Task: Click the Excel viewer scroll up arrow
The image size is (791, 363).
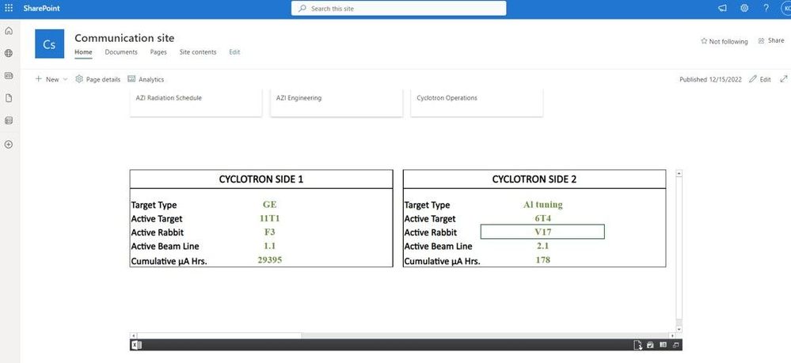Action: tap(679, 173)
